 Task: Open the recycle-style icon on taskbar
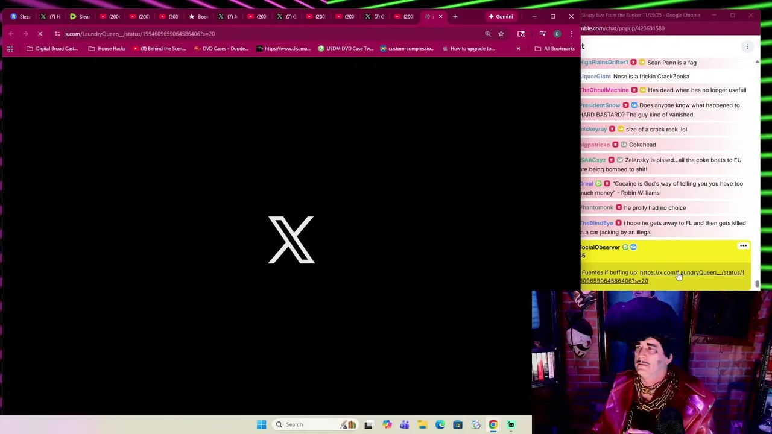coord(475,424)
